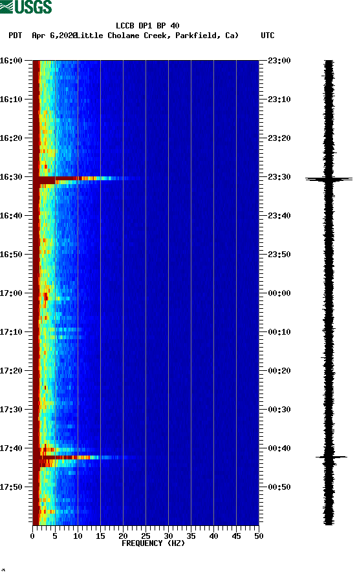Click the 16:10 PDT time label
The width and height of the screenshot is (357, 577).
[11, 100]
